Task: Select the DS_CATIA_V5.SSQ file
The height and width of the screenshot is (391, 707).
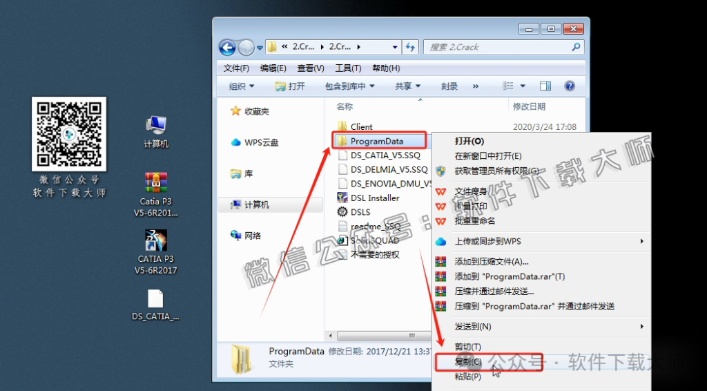Action: click(379, 155)
